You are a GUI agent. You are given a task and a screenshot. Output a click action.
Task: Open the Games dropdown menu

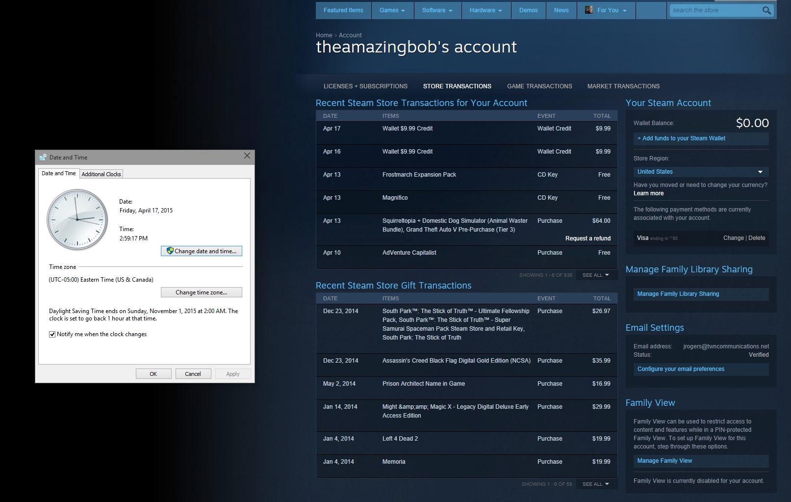point(392,10)
